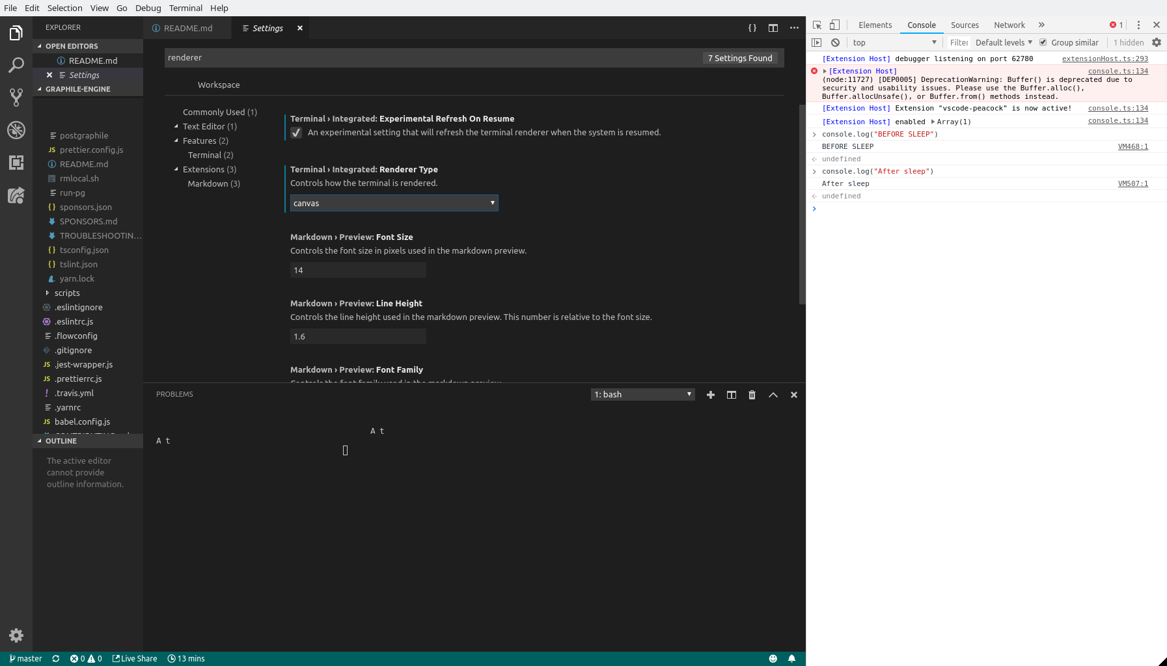Screen dimensions: 1167x666
Task: Open the VM507:1 source link
Action: pyautogui.click(x=1133, y=183)
